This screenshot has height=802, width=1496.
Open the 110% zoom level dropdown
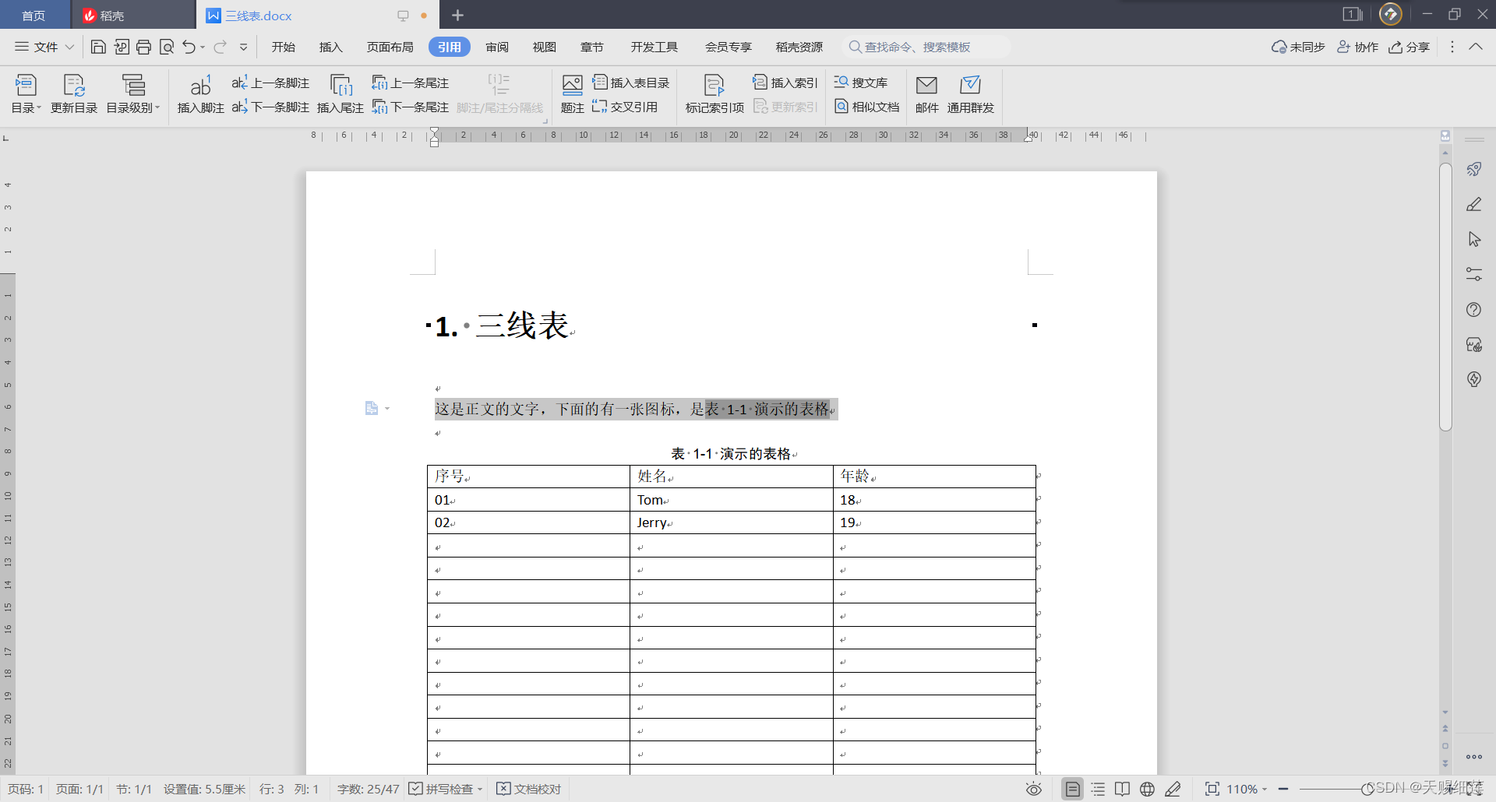coord(1247,789)
